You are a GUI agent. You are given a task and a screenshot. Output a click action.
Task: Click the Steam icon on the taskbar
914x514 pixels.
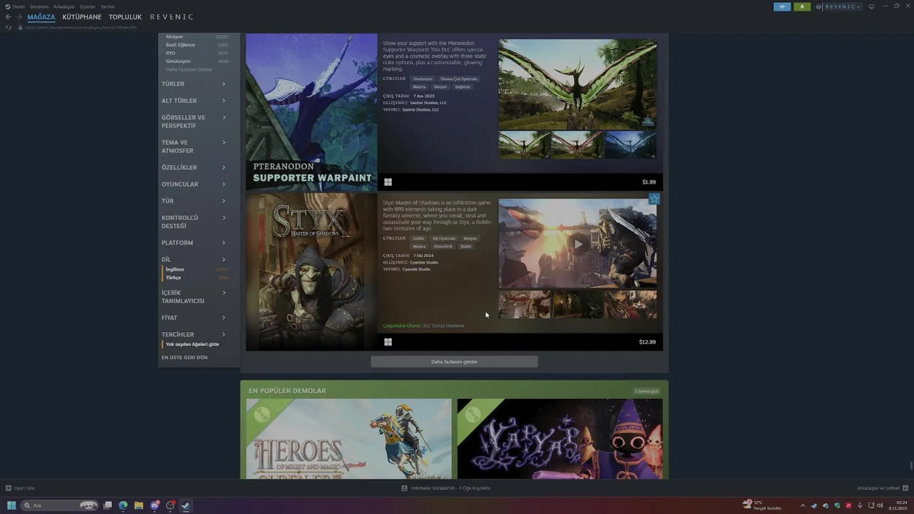tap(186, 505)
